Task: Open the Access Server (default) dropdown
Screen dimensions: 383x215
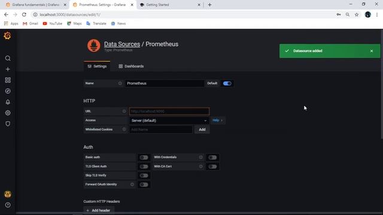Action: (169, 121)
